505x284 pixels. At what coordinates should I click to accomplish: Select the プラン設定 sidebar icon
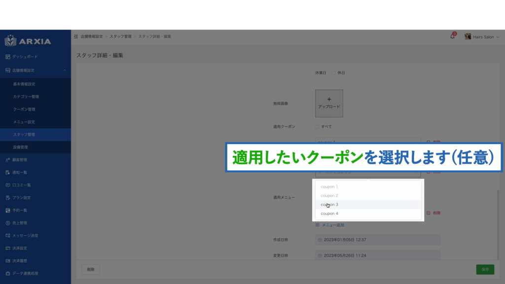[x=8, y=198]
